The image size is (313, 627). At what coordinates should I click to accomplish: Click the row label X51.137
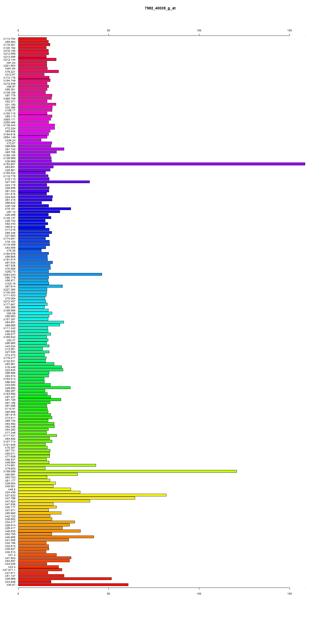click(x=10, y=576)
